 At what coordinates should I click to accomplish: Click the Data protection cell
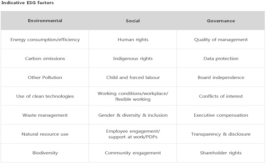tap(221, 58)
